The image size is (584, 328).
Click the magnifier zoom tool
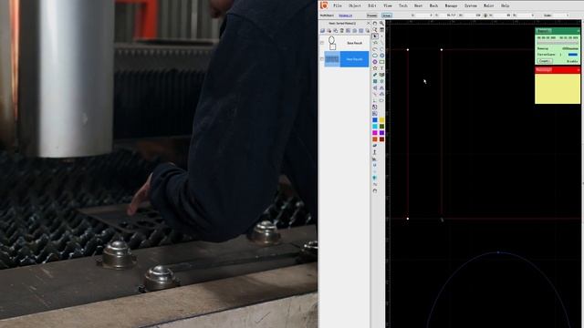381,23
